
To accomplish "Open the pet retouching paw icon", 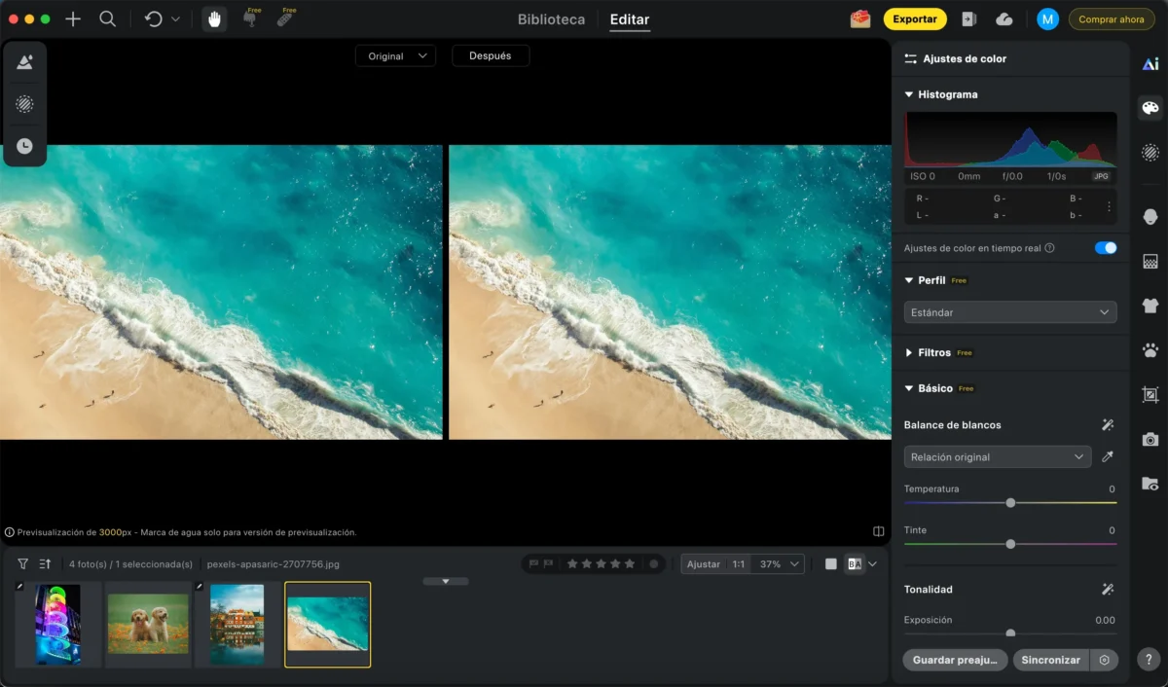I will click(x=1150, y=350).
